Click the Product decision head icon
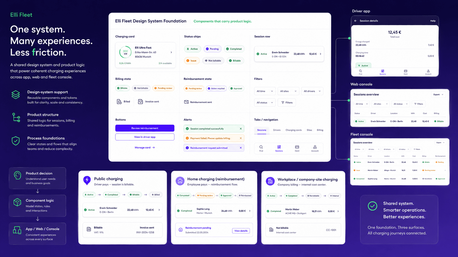The image size is (458, 257). click(17, 175)
